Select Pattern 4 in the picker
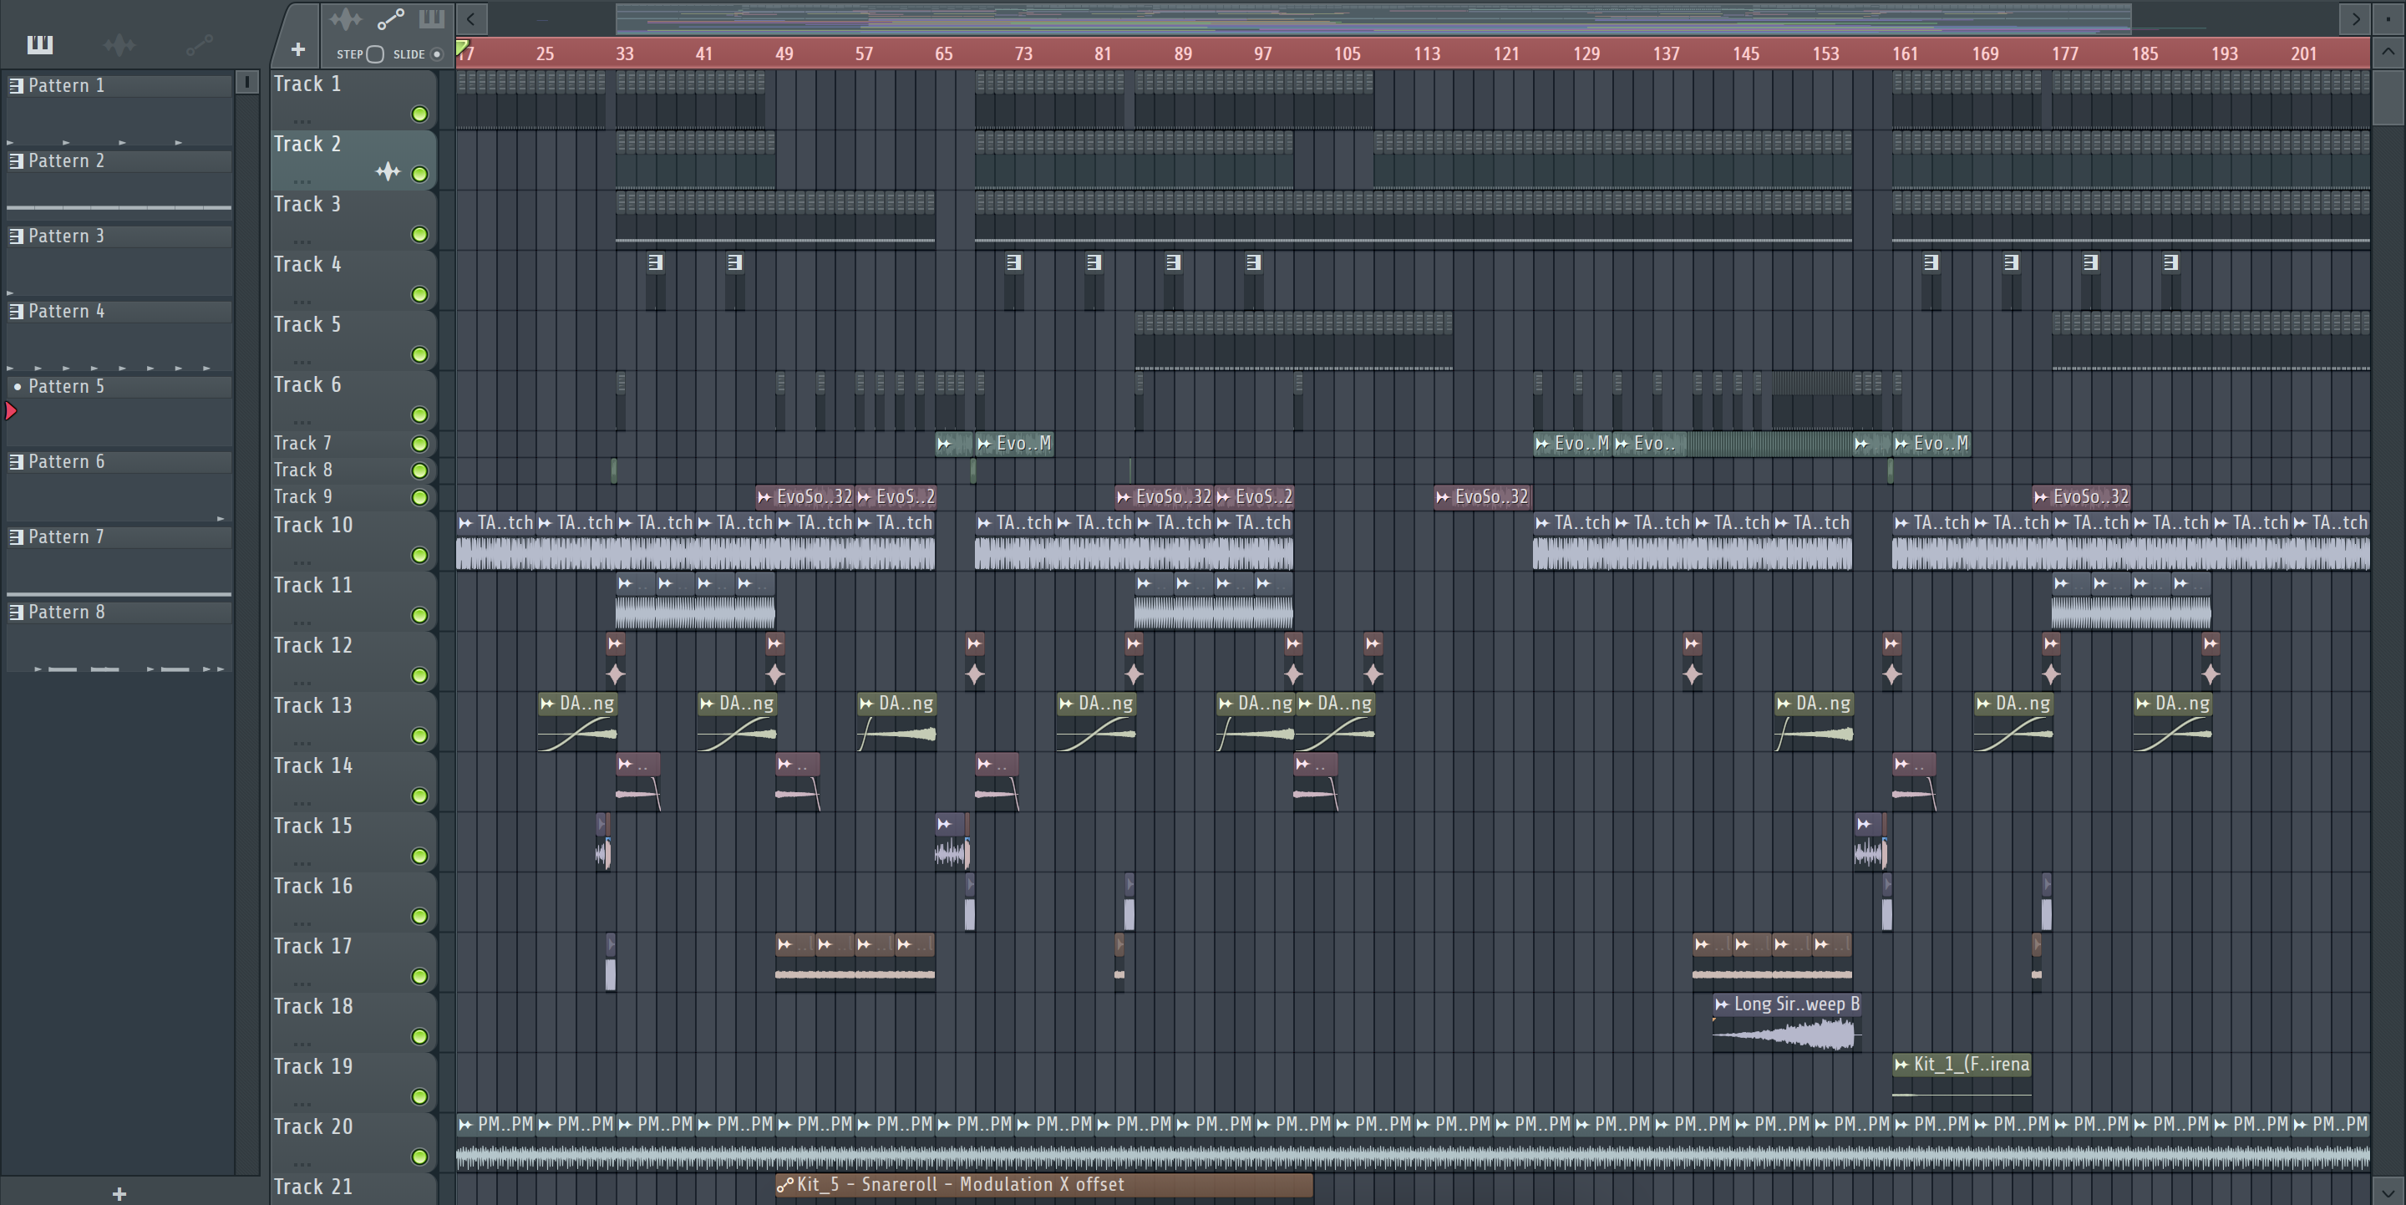The image size is (2406, 1205). click(x=119, y=311)
